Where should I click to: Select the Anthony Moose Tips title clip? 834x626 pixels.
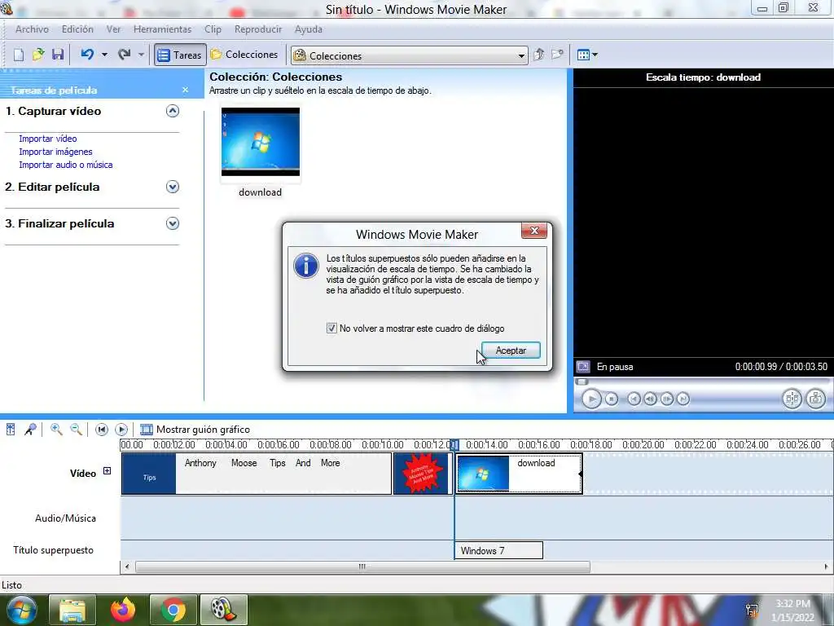pos(257,474)
